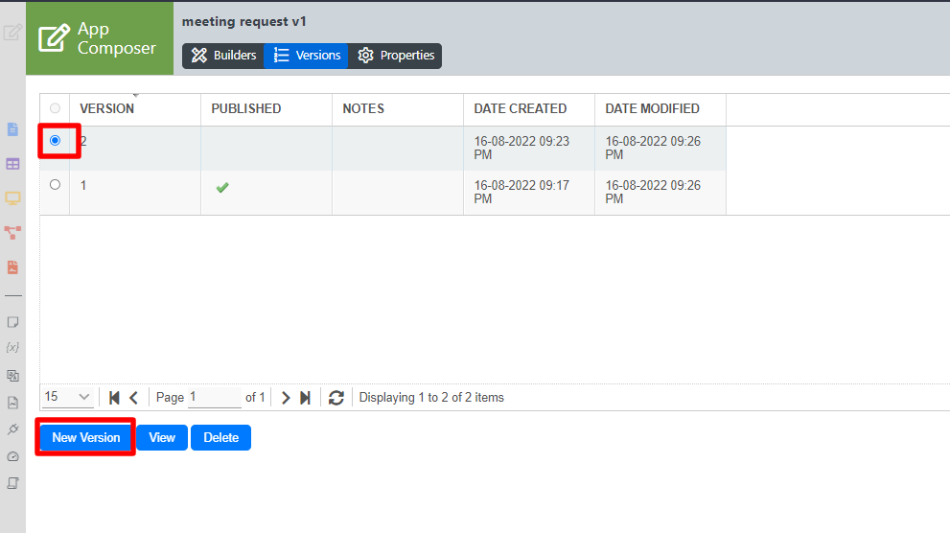Click the App Composer logo
Screen dimensions: 950x533
100,38
